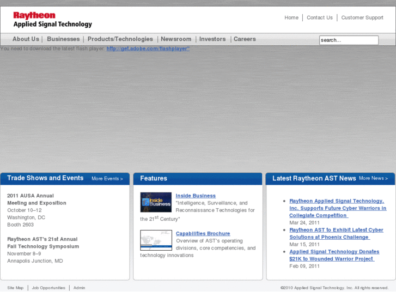The width and height of the screenshot is (396, 297).
Task: Open the Inside Business thumbnail image
Action: click(156, 202)
